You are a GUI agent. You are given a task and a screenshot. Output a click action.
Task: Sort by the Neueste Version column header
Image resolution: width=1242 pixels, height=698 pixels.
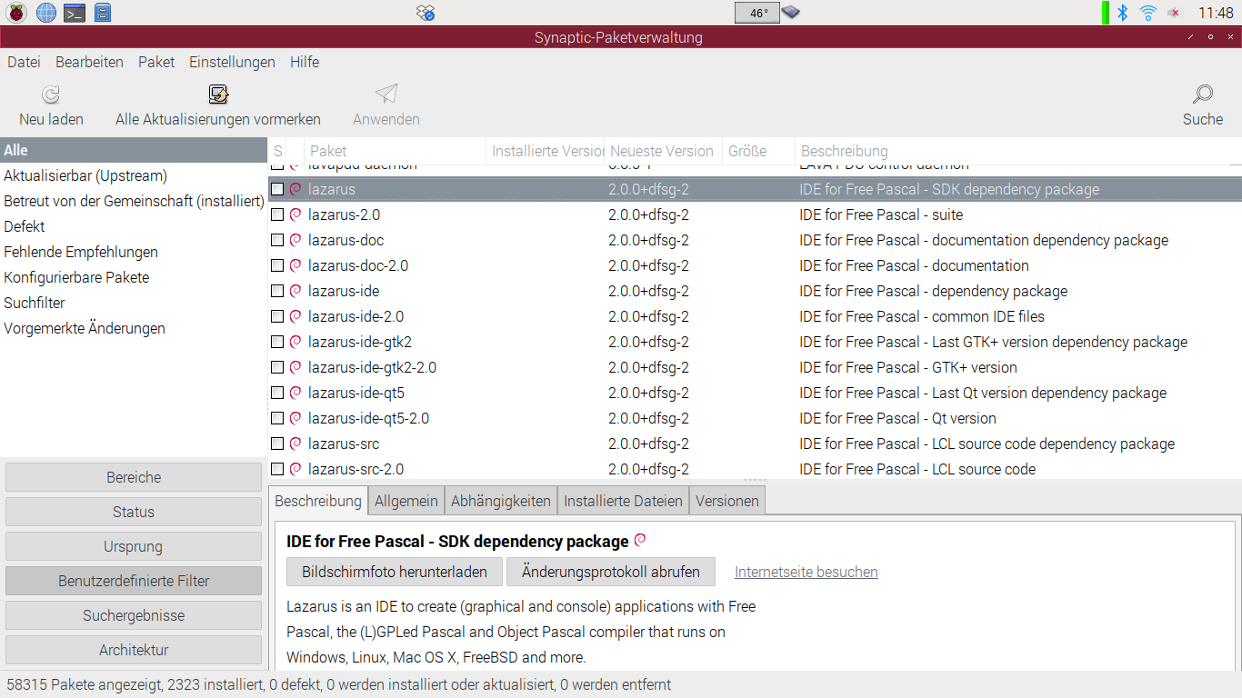664,151
